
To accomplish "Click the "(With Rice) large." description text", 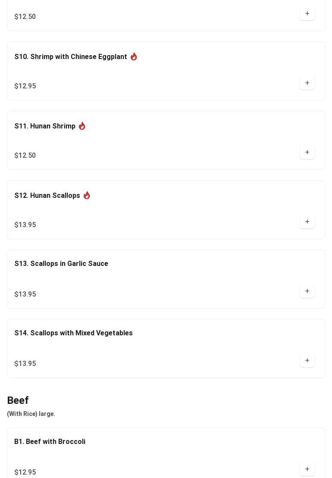I will (x=31, y=414).
